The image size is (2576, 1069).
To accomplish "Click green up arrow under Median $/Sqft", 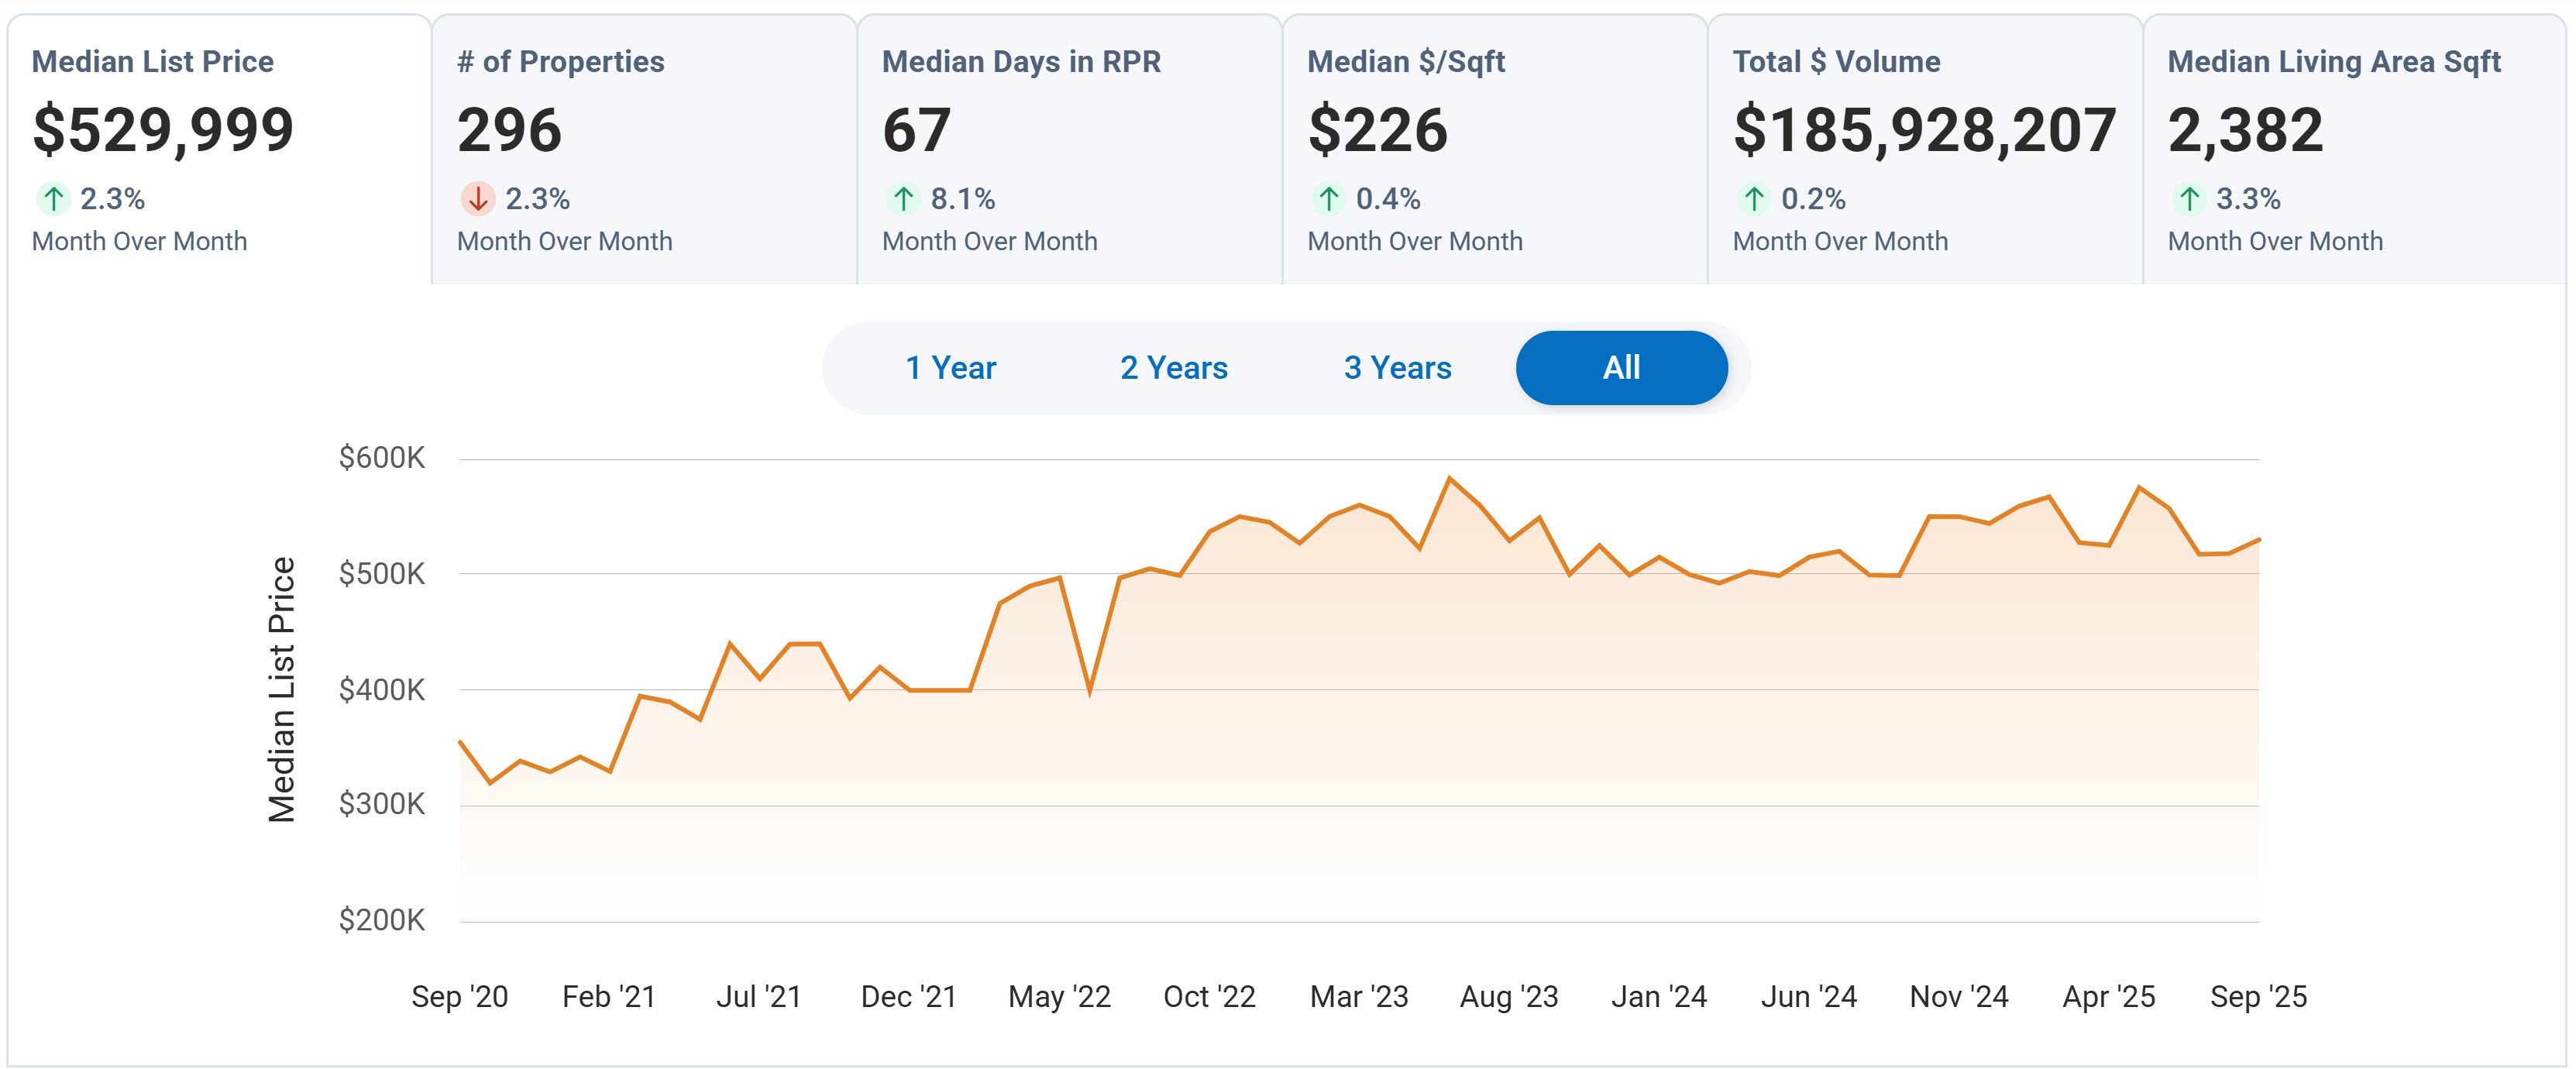I will click(1328, 199).
